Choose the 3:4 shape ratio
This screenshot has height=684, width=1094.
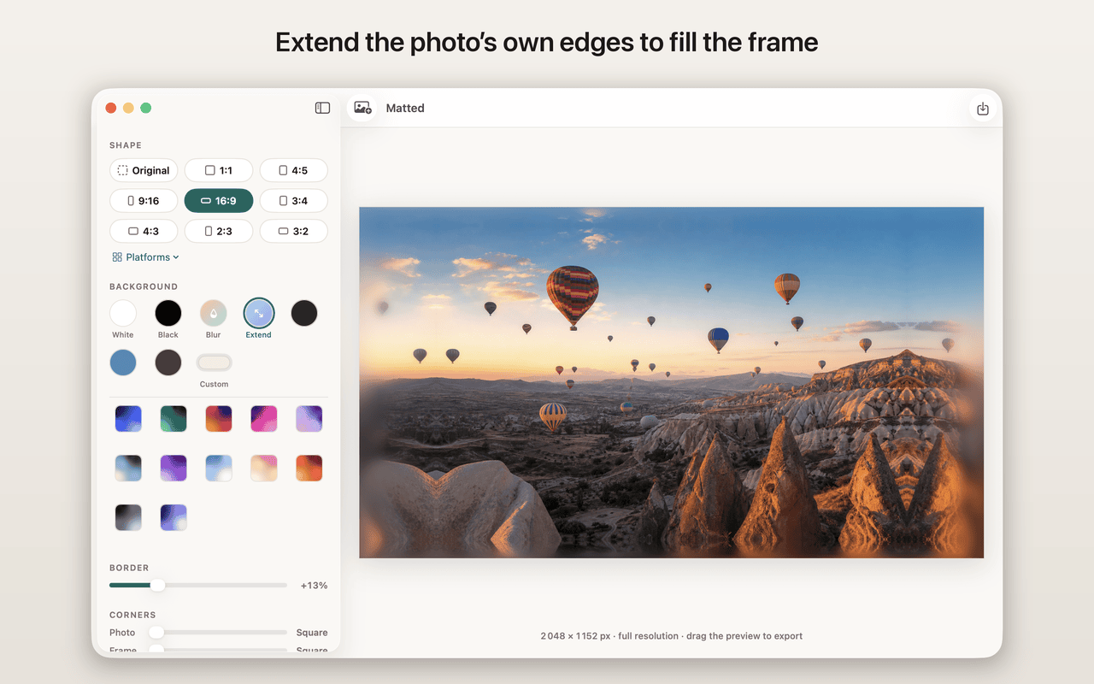294,201
